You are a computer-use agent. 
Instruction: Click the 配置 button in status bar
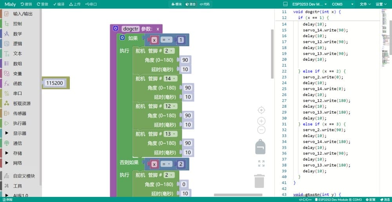coord(371,200)
